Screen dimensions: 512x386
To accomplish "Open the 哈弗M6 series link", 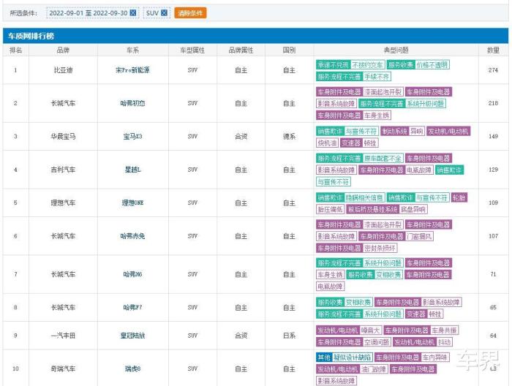I will tap(132, 274).
